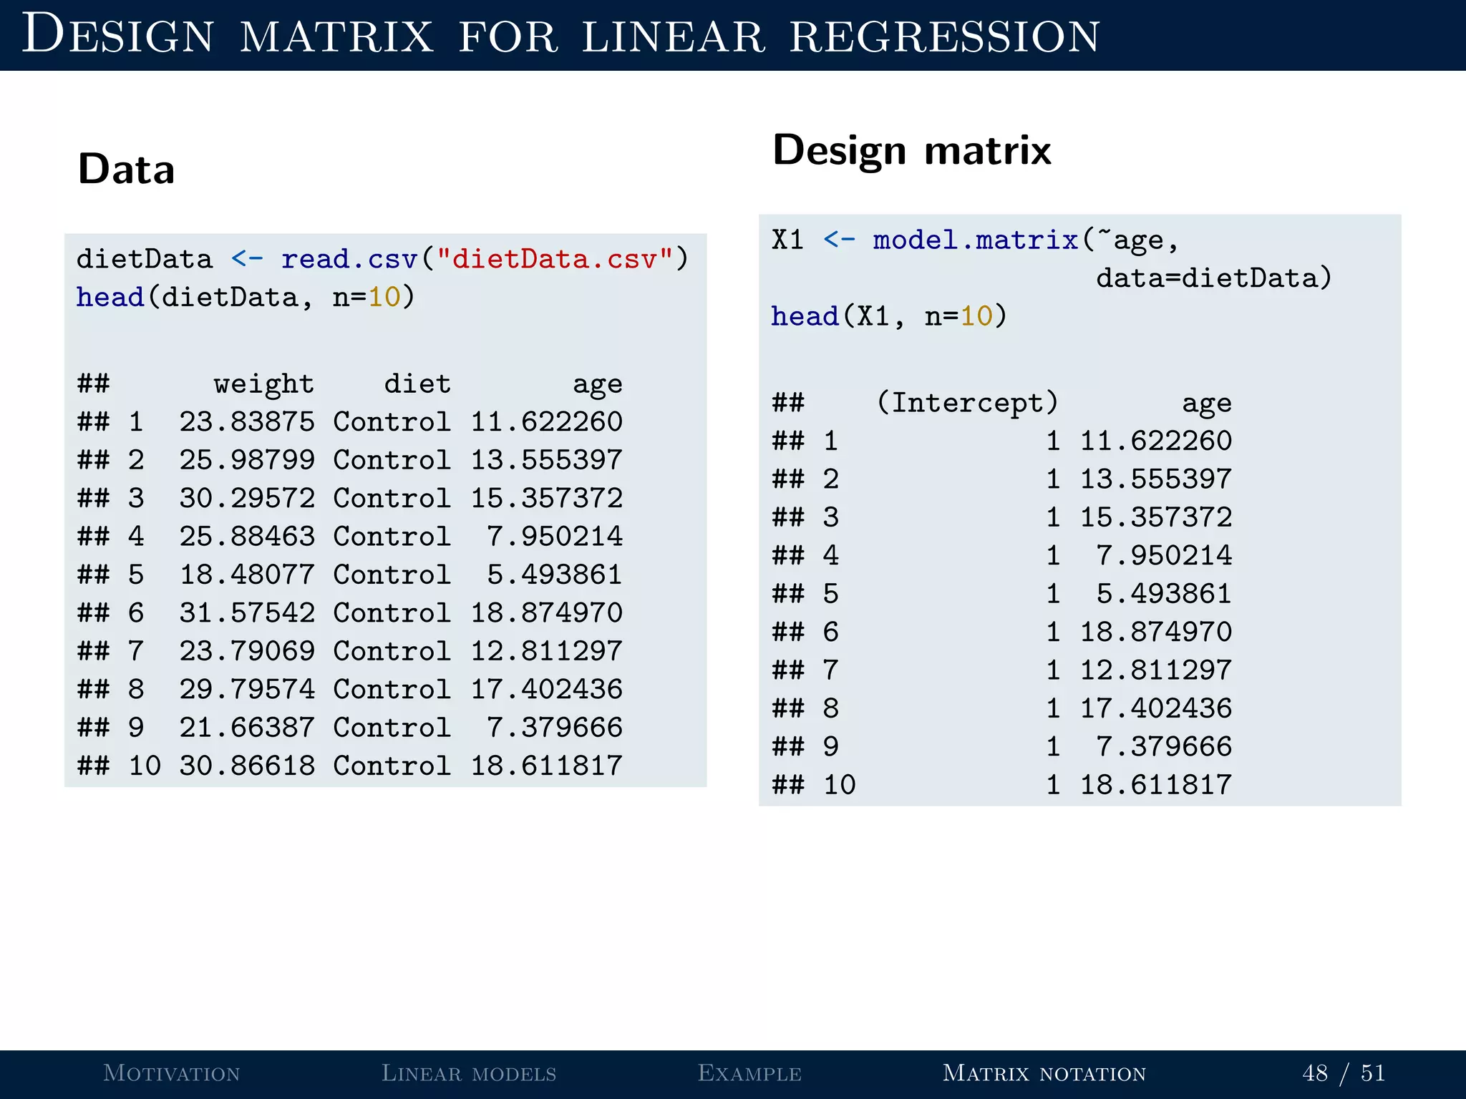Click intercept 1 in design matrix row 10

pos(1053,786)
